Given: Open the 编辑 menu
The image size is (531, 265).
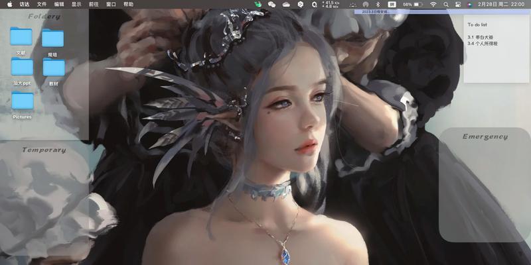Looking at the screenshot, I should pos(59,5).
